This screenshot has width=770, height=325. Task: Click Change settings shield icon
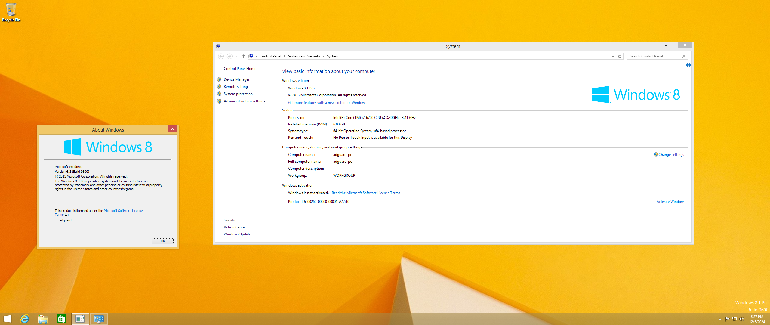pyautogui.click(x=656, y=155)
